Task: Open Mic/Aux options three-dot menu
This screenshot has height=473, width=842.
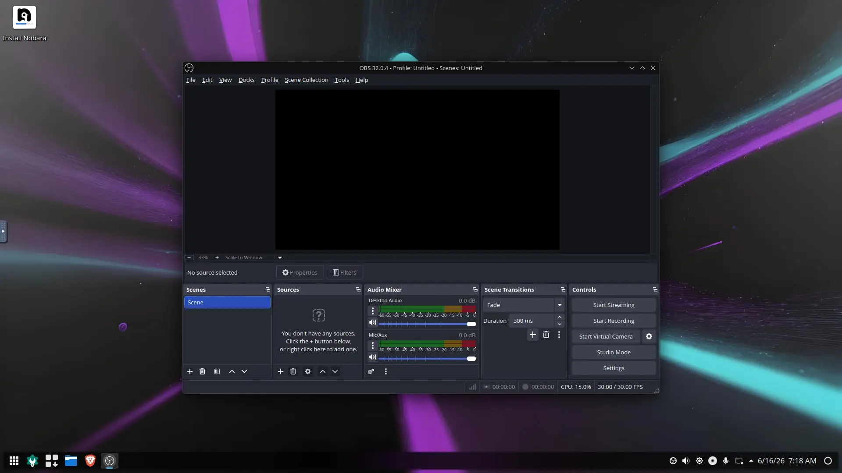Action: coord(373,346)
